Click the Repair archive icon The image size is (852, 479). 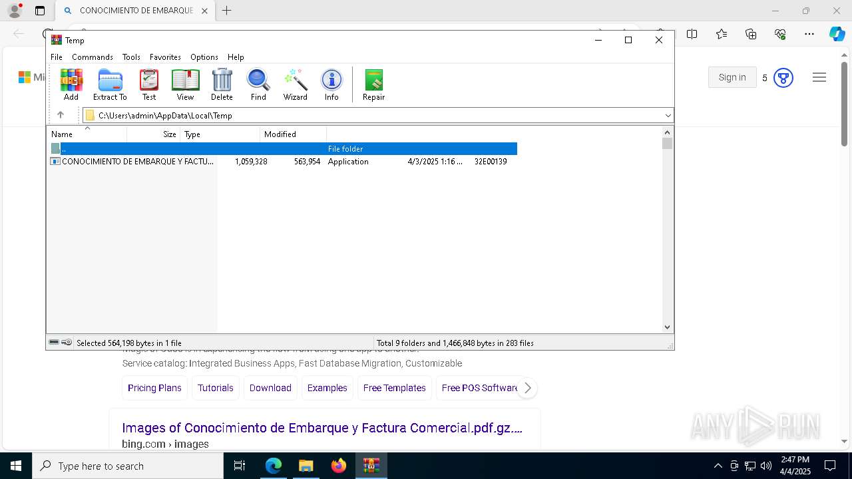tap(373, 84)
